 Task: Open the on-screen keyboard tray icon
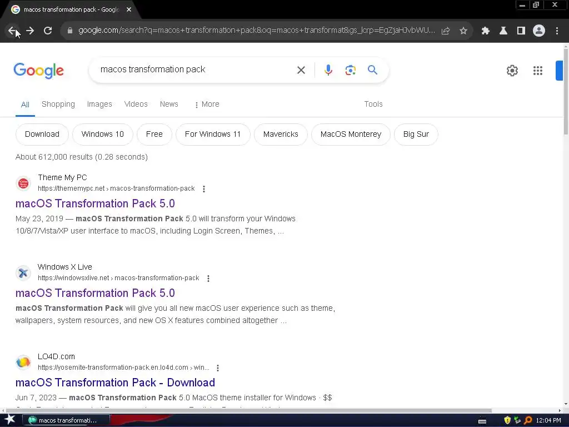482,421
